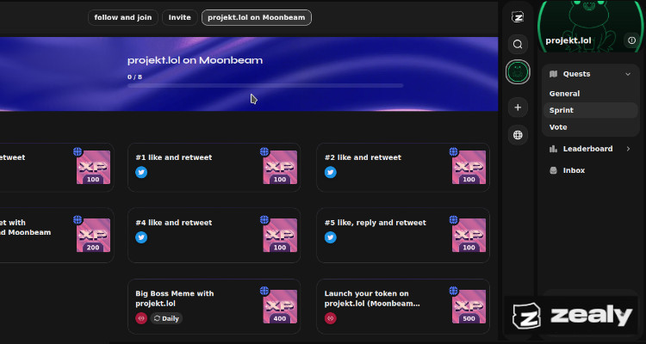Screen dimensions: 646x344
Task: Select the 'follow and join' tab
Action: click(123, 18)
